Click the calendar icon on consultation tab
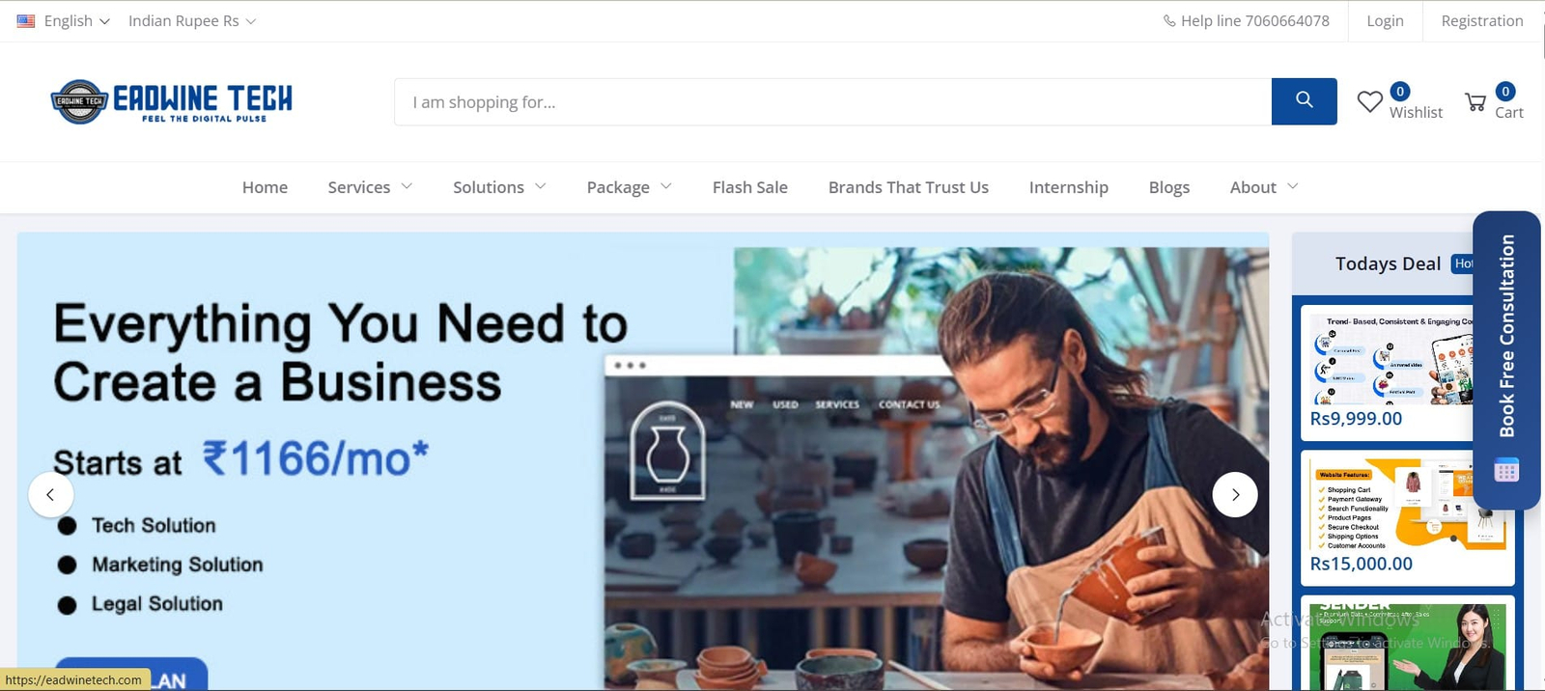 (x=1506, y=470)
